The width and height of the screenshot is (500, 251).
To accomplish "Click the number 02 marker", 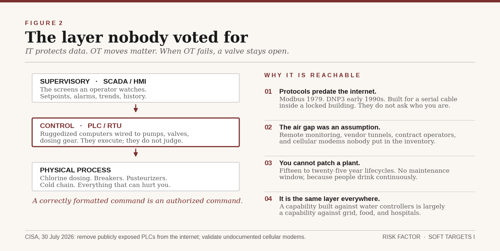I will click(x=268, y=127).
